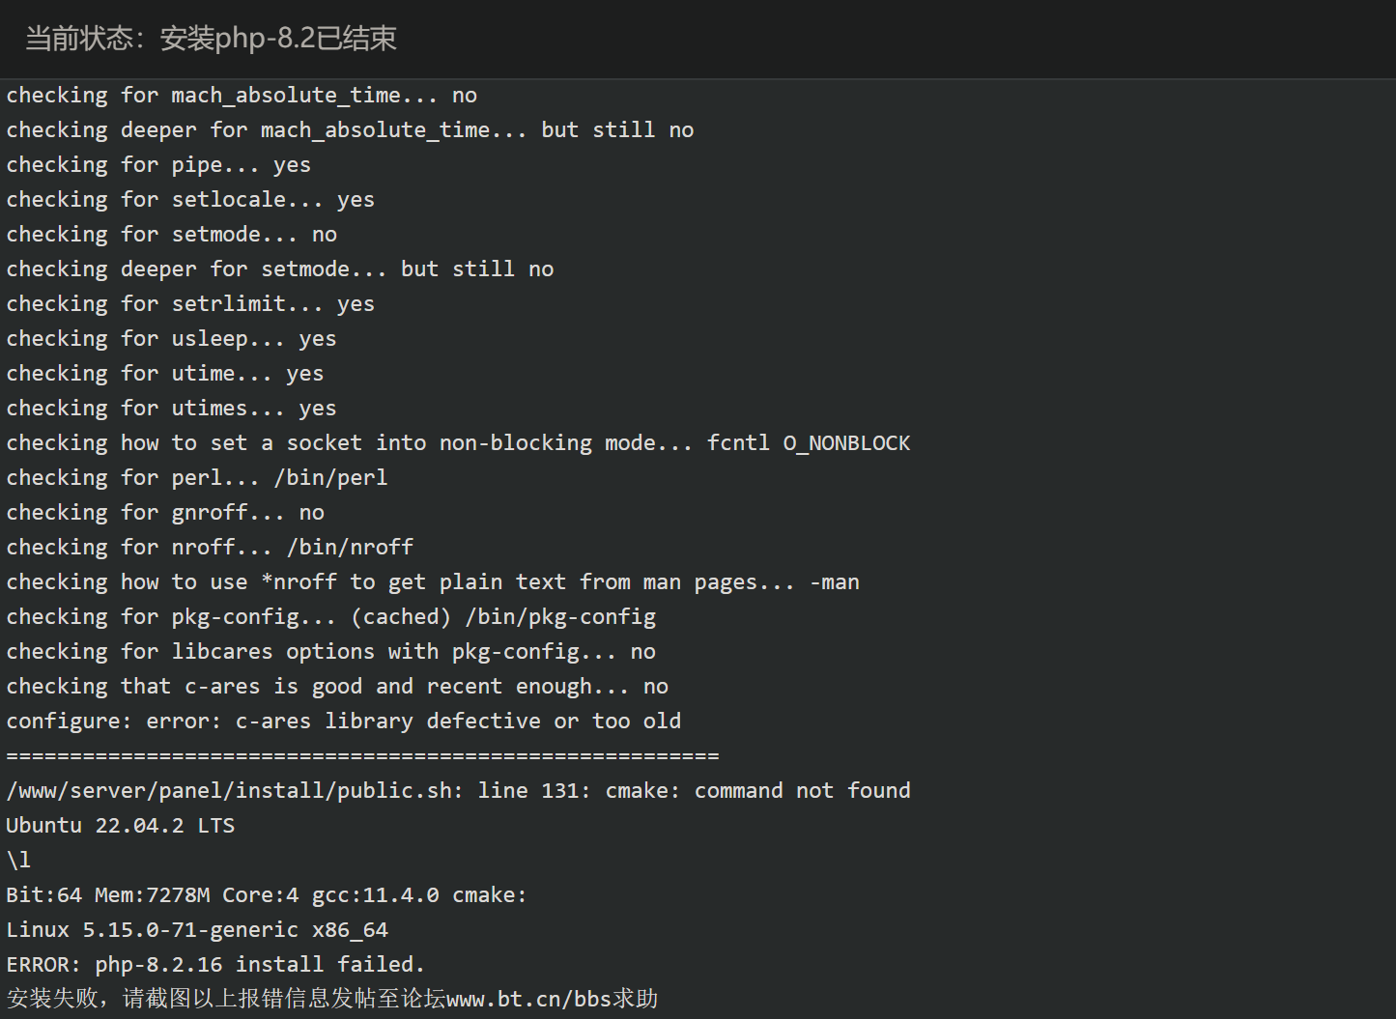Click the 'checking deeper for setmode' line

tap(280, 269)
